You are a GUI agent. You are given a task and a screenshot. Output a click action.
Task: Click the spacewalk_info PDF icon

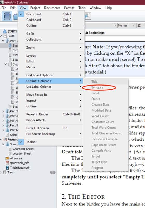tap(8, 163)
